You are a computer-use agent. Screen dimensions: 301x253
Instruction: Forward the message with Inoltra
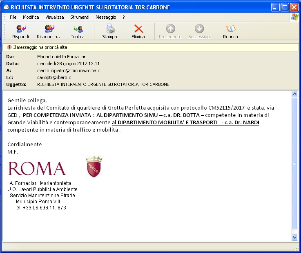[x=78, y=32]
